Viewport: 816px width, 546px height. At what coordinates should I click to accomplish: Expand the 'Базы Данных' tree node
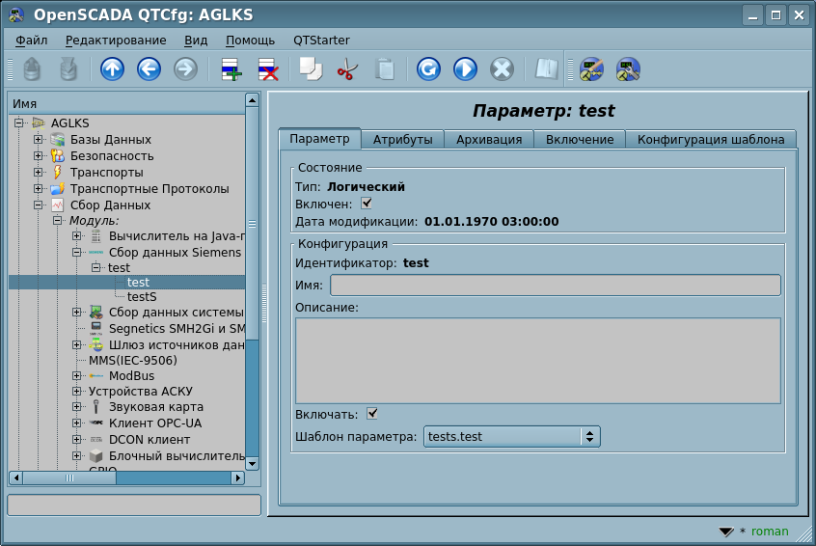coord(39,140)
